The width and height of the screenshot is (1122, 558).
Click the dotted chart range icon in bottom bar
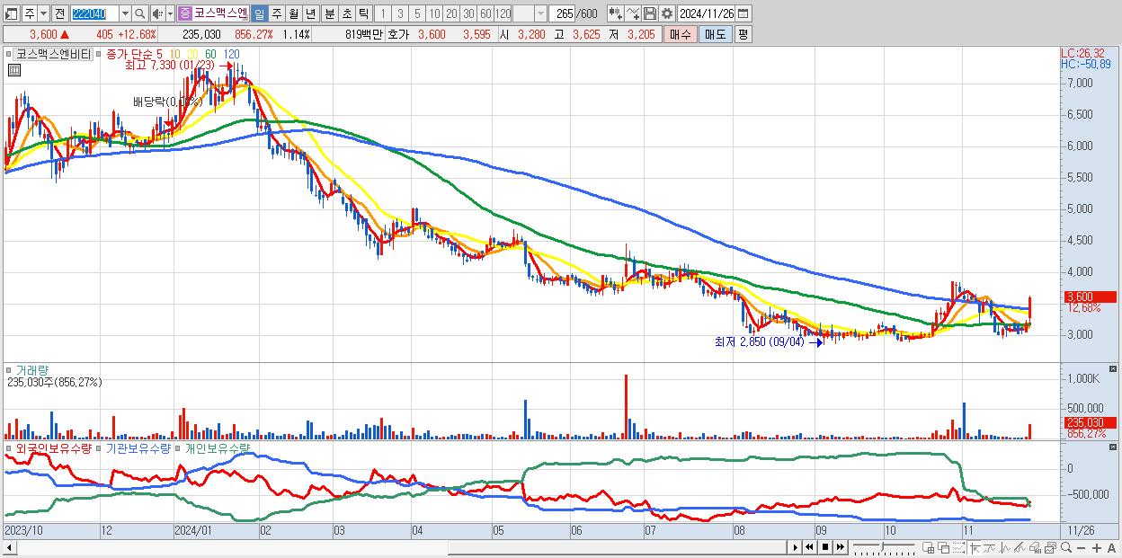pos(958,547)
